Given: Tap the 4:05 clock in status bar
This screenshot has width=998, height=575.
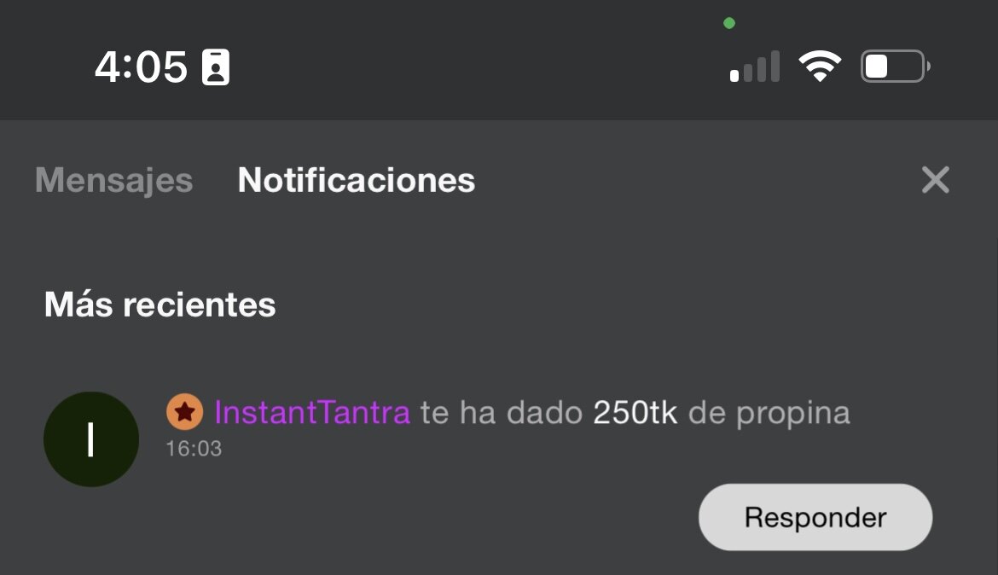Looking at the screenshot, I should point(141,67).
